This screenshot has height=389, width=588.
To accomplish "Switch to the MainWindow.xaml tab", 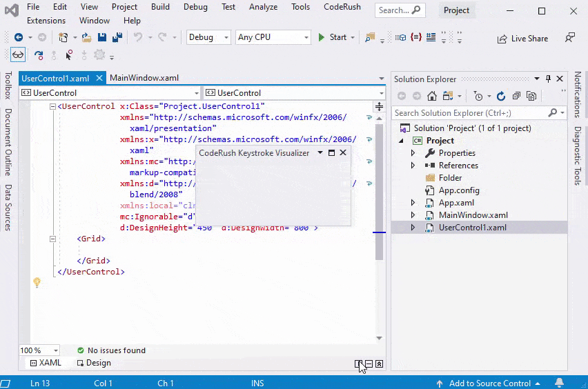I will click(144, 78).
